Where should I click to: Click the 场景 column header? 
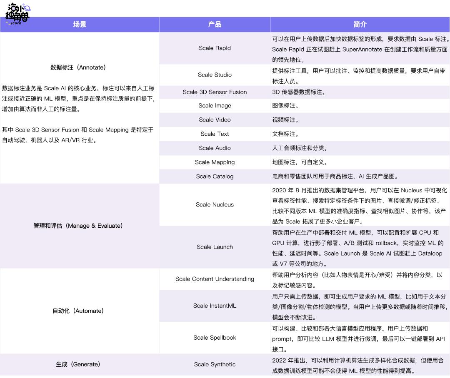(80, 25)
